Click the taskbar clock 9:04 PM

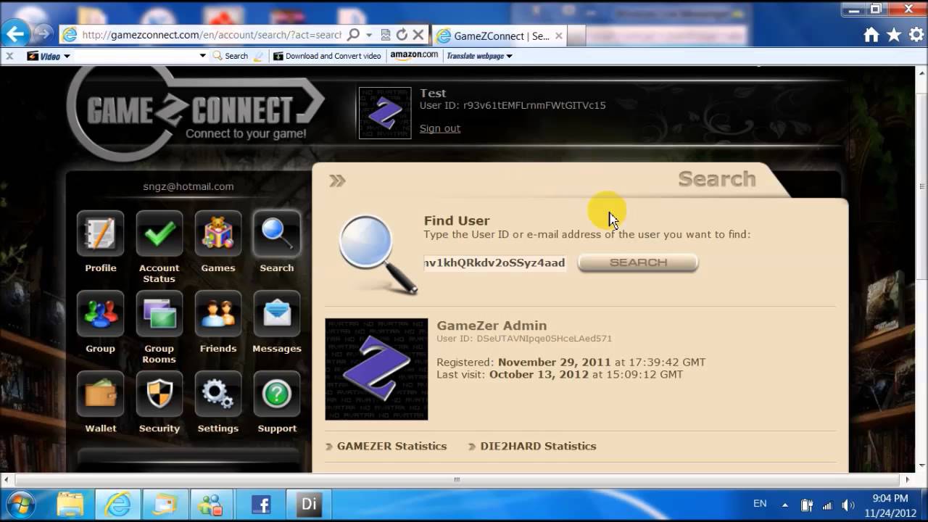coord(890,499)
